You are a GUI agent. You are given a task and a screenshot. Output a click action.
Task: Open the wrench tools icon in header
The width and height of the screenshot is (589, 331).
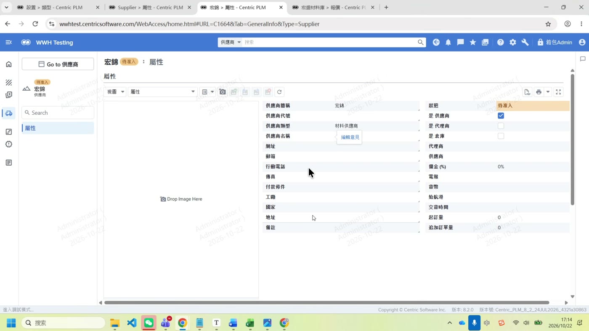[x=525, y=42]
